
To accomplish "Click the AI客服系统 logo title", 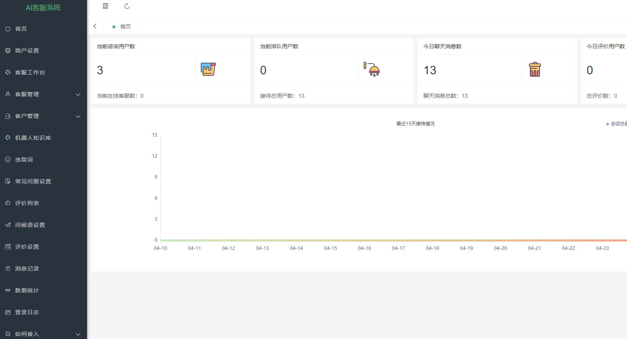I will pyautogui.click(x=43, y=8).
